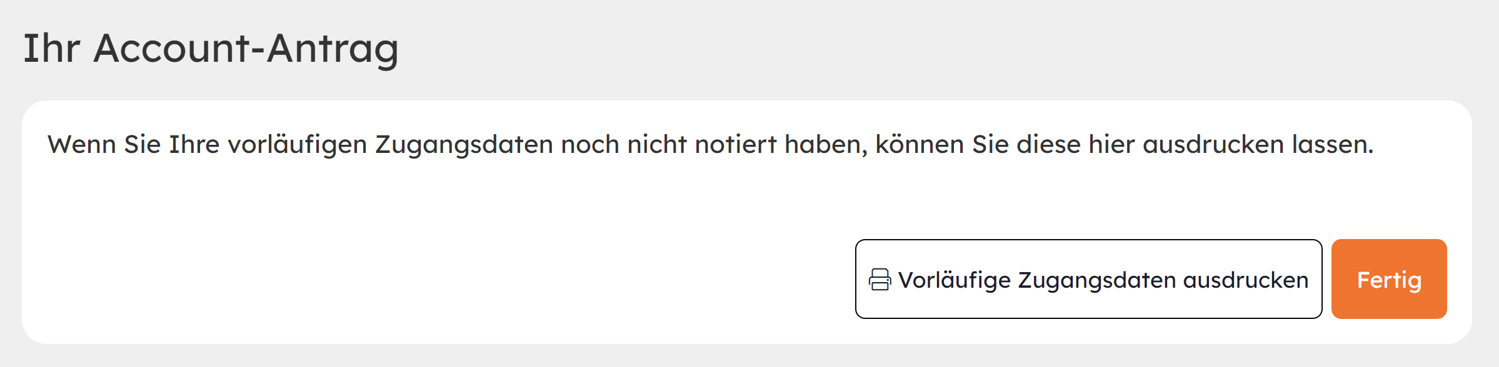Click the word "Vorläufige" on the print button
Viewport: 1499px width, 367px height.
(x=954, y=280)
